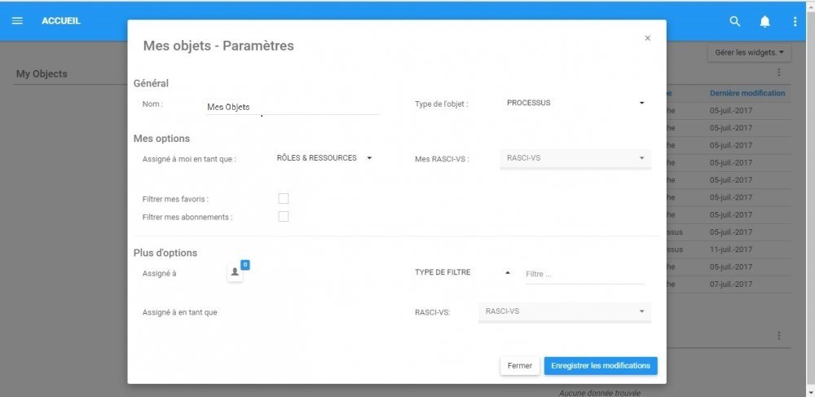Screen dimensions: 815x397
Task: Click the 07-juil.-2017 date cell
Action: pos(731,285)
